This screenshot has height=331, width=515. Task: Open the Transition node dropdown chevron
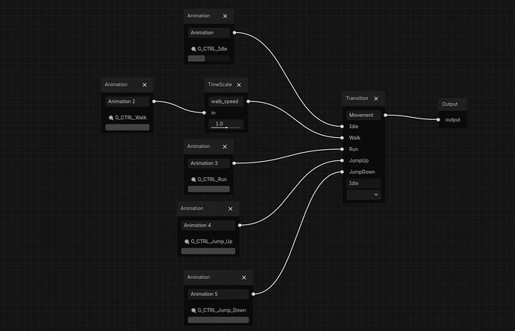(x=376, y=195)
